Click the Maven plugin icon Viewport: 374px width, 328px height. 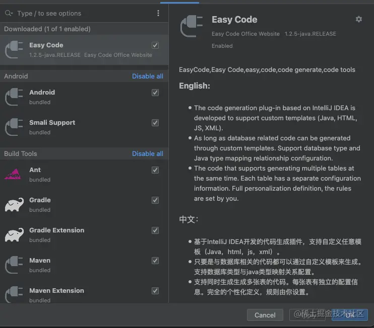click(x=14, y=265)
